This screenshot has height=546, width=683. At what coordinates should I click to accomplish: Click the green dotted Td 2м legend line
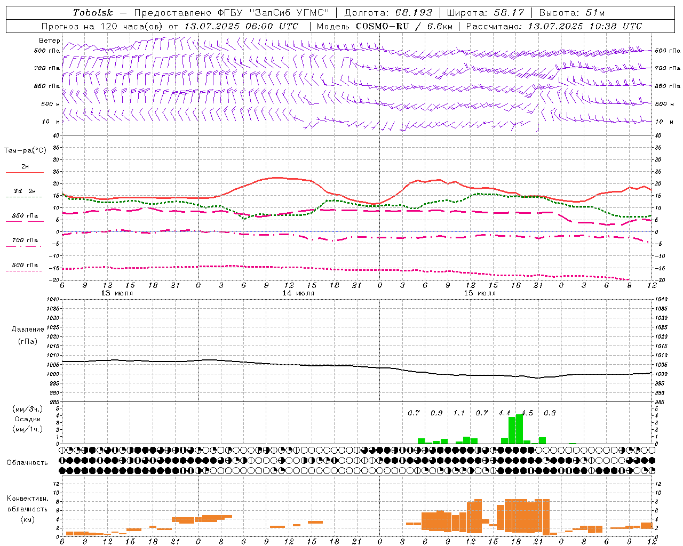coord(23,197)
